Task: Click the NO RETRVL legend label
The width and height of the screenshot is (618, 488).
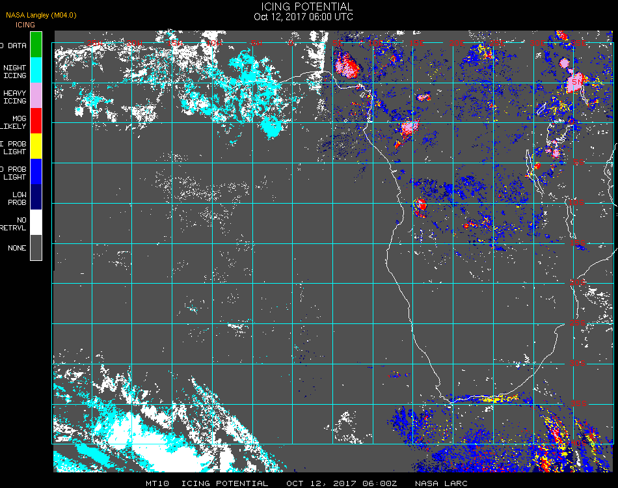Action: click(14, 224)
